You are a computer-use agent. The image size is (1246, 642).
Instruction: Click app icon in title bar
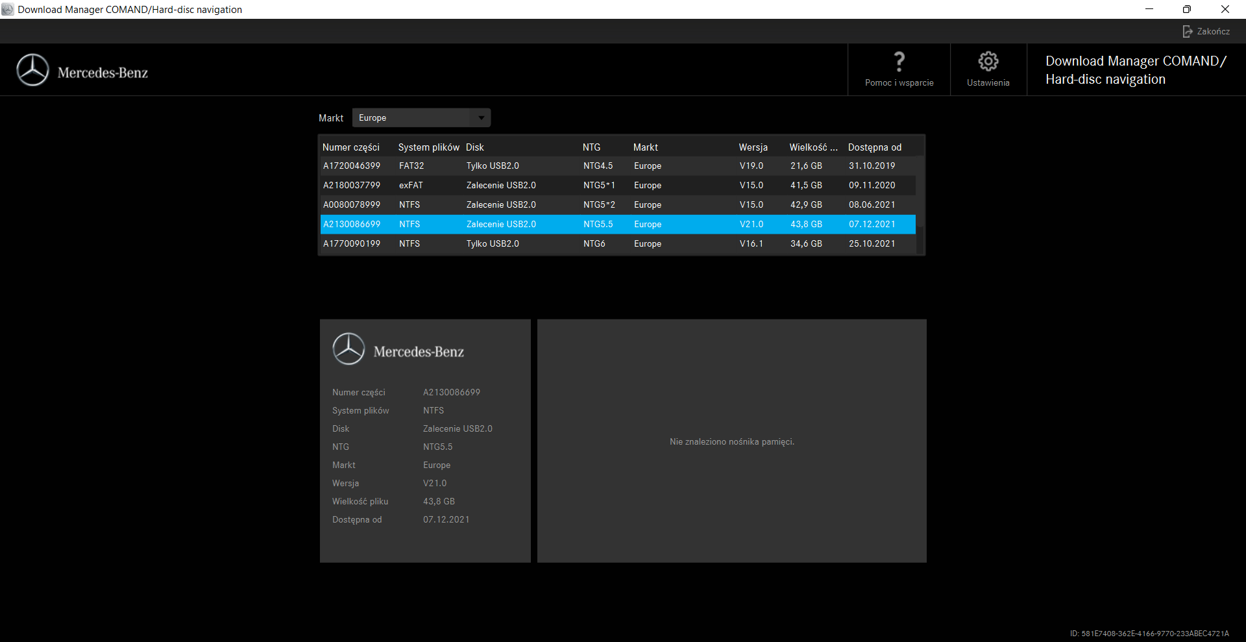coord(8,9)
